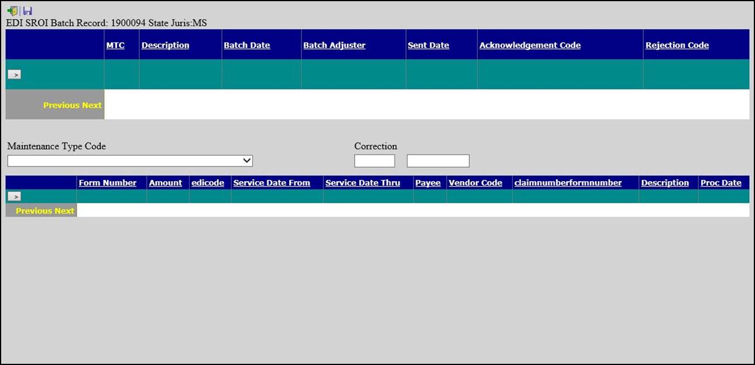Click the Batch Adjuster column header
This screenshot has height=365, width=755.
(334, 45)
